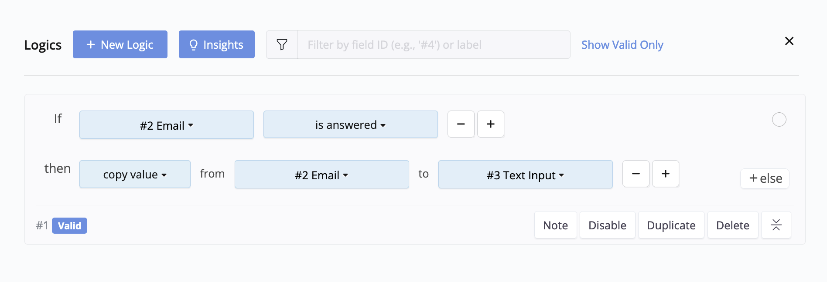Collapse the logic rule card
This screenshot has width=827, height=282.
pyautogui.click(x=776, y=225)
